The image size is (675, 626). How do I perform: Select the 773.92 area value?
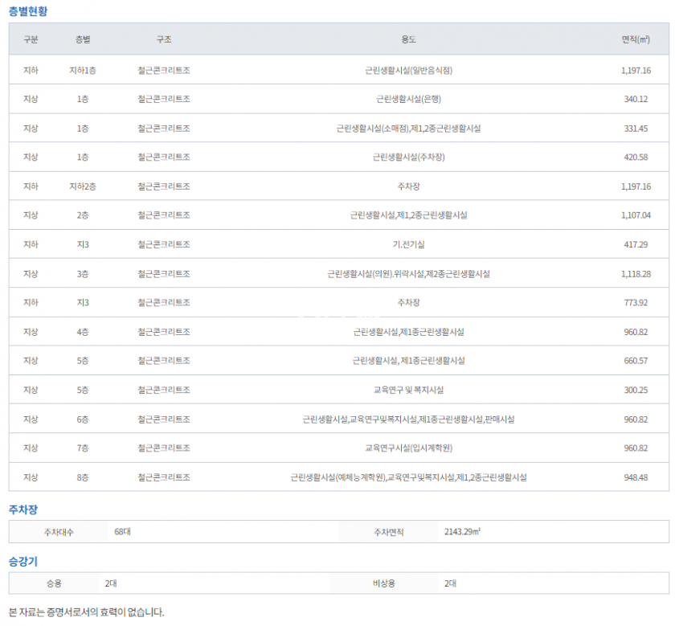636,303
